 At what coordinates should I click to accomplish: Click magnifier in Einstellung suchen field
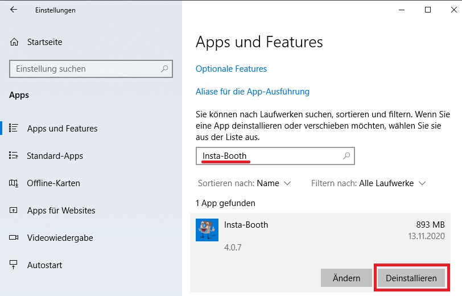164,69
